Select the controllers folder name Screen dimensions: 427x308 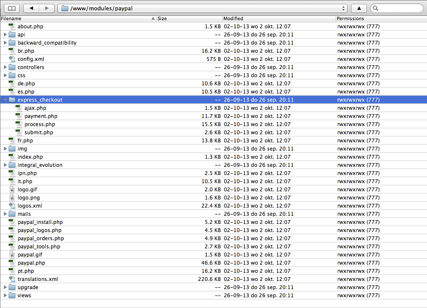click(x=31, y=67)
